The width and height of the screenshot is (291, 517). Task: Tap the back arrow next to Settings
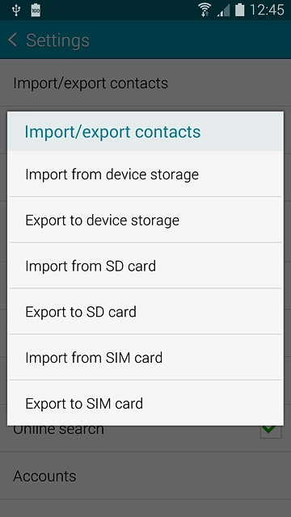[13, 40]
